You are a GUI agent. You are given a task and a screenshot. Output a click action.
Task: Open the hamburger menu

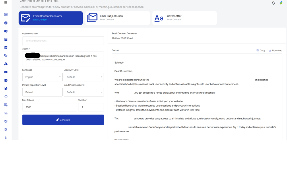tap(5, 3)
